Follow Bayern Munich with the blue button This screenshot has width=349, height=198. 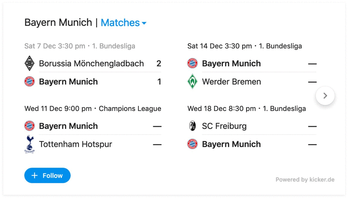coord(48,175)
